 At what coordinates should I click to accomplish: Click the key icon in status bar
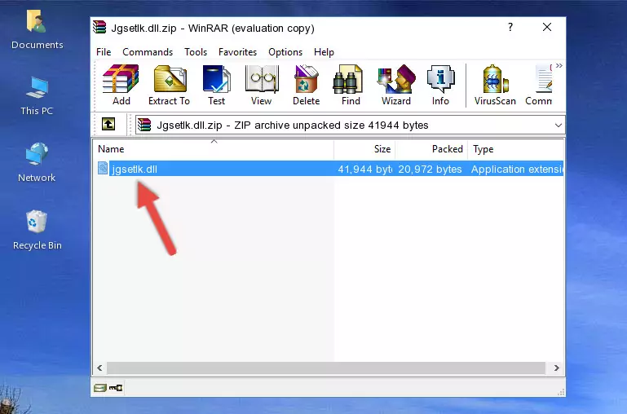[116, 388]
